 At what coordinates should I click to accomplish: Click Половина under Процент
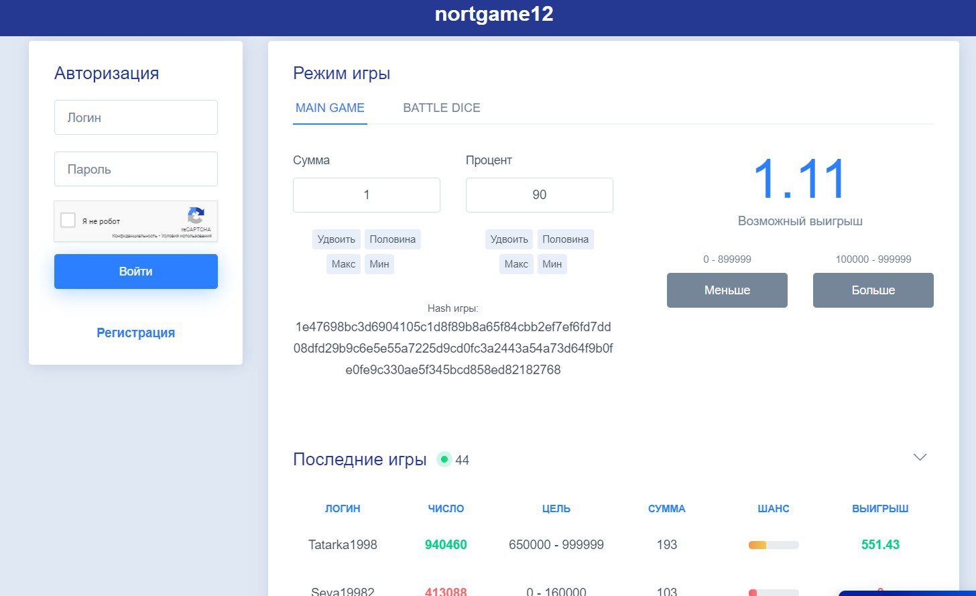[566, 239]
